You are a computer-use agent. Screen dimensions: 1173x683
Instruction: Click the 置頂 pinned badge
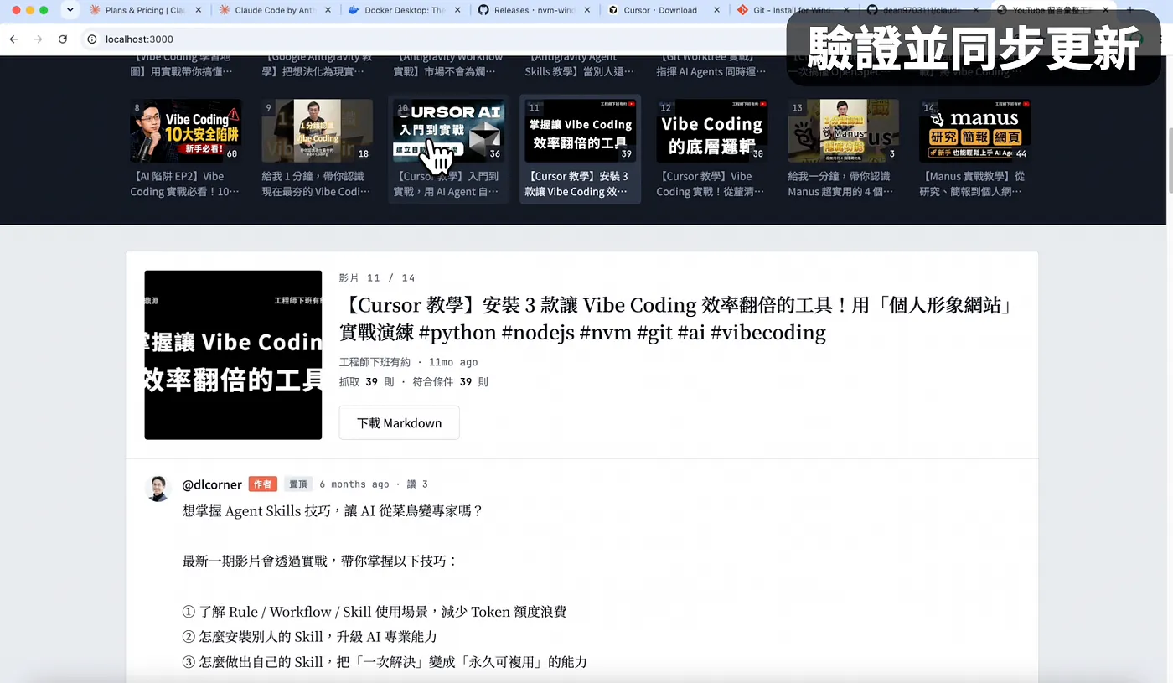[x=298, y=484]
